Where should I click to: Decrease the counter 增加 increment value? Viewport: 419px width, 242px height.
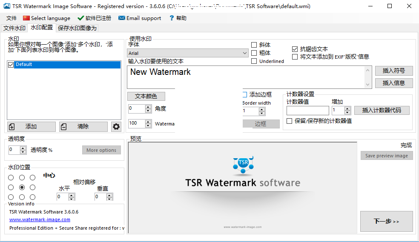click(347, 113)
